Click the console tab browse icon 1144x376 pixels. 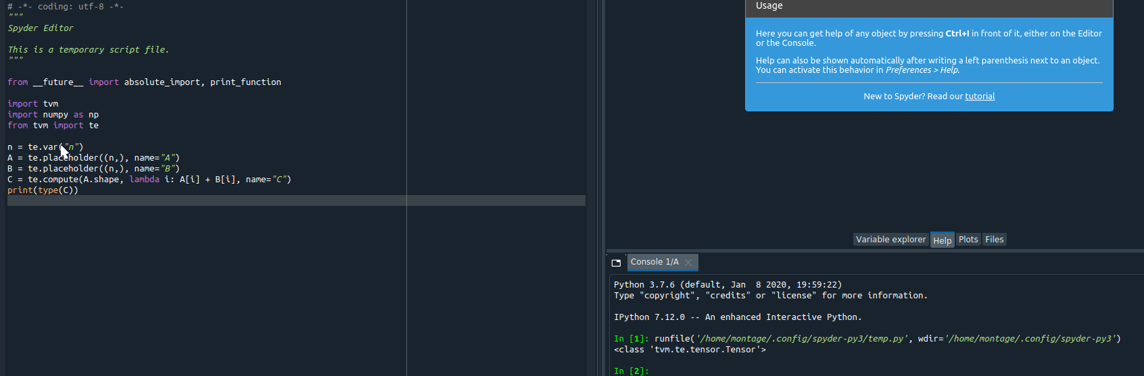click(616, 263)
